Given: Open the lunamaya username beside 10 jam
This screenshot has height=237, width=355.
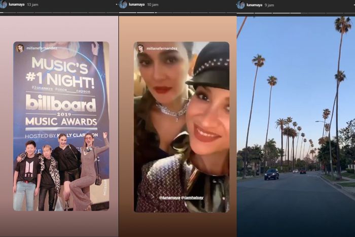Looking at the screenshot, I should pyautogui.click(x=135, y=5).
